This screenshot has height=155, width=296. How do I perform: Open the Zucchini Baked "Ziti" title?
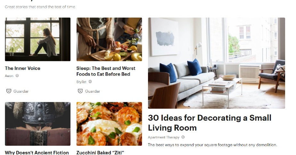(100, 152)
